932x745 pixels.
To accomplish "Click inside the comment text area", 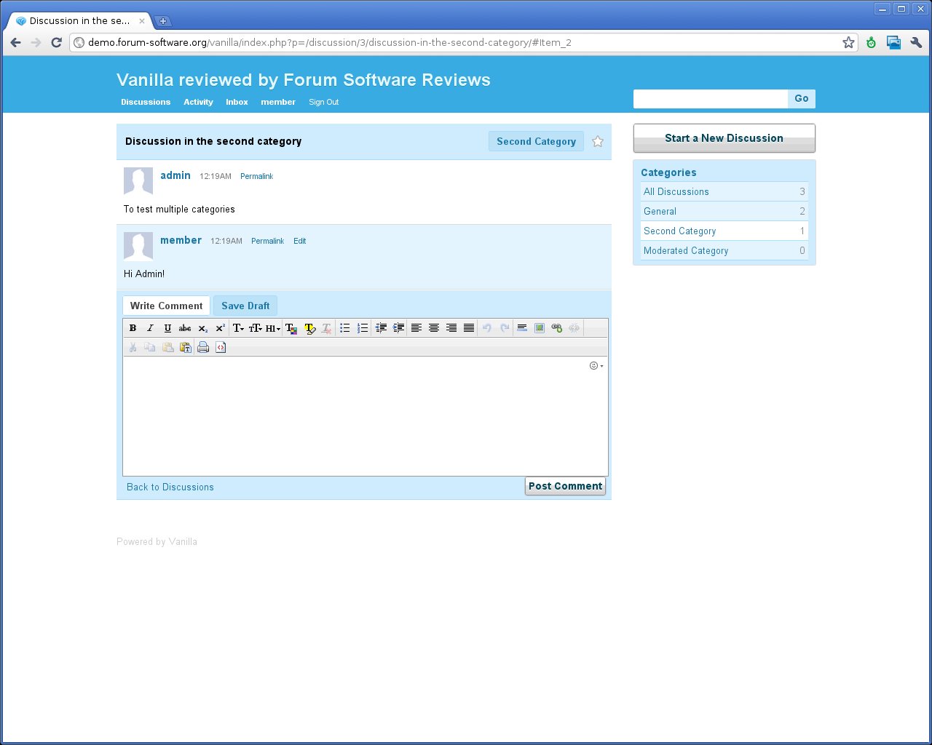I will (366, 416).
